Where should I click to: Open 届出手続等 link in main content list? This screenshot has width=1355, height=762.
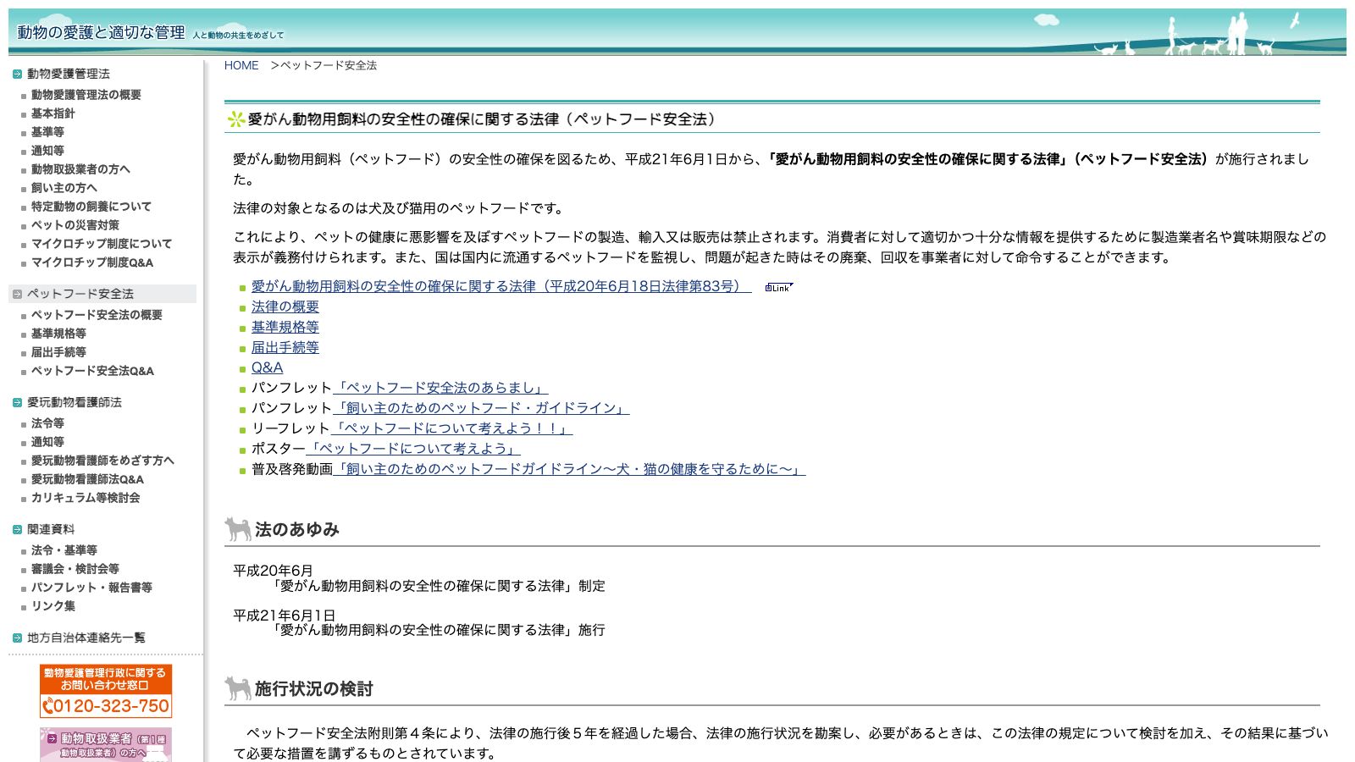point(285,347)
